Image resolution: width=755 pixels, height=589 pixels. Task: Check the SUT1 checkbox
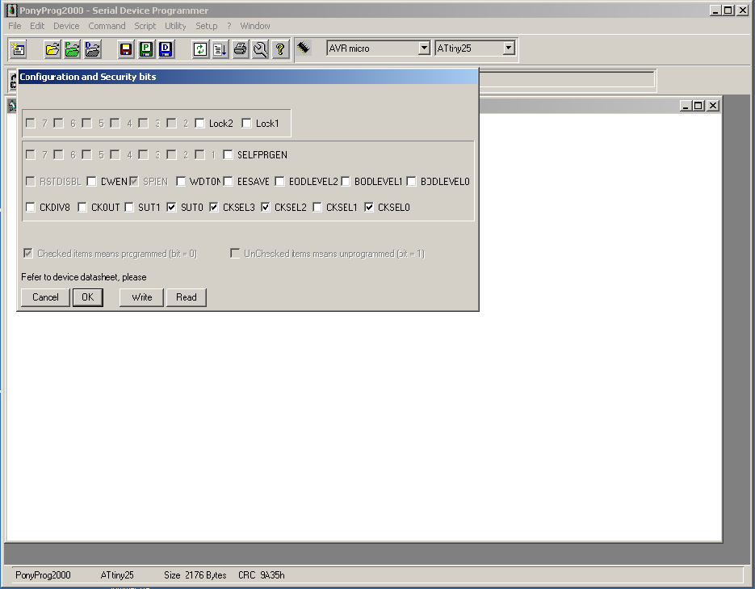click(129, 207)
